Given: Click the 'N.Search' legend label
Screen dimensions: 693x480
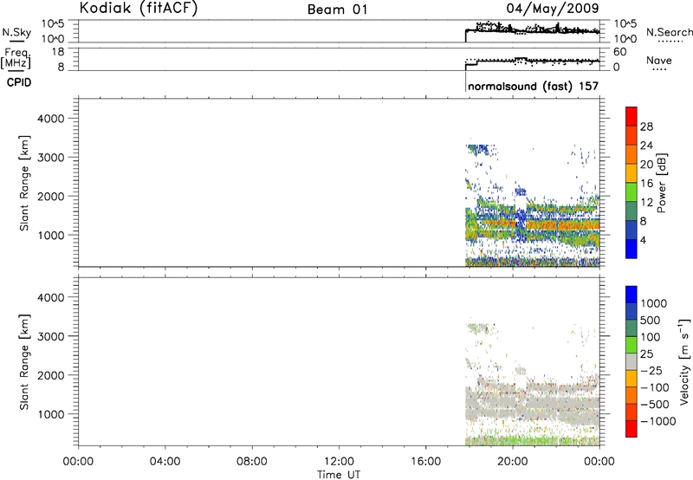Looking at the screenshot, I should (x=669, y=32).
